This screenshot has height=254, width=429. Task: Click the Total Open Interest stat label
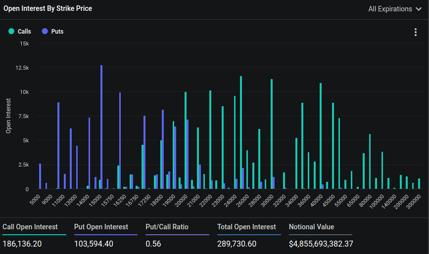click(246, 227)
